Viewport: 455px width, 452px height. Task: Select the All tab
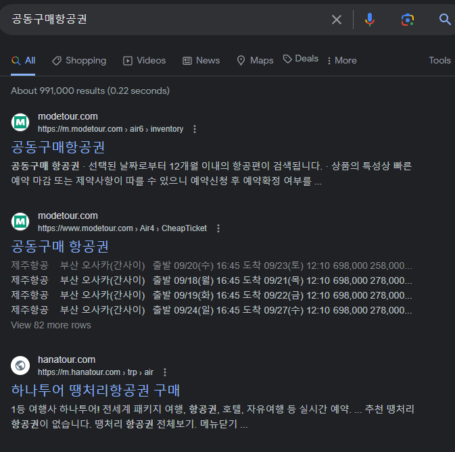[x=23, y=61]
